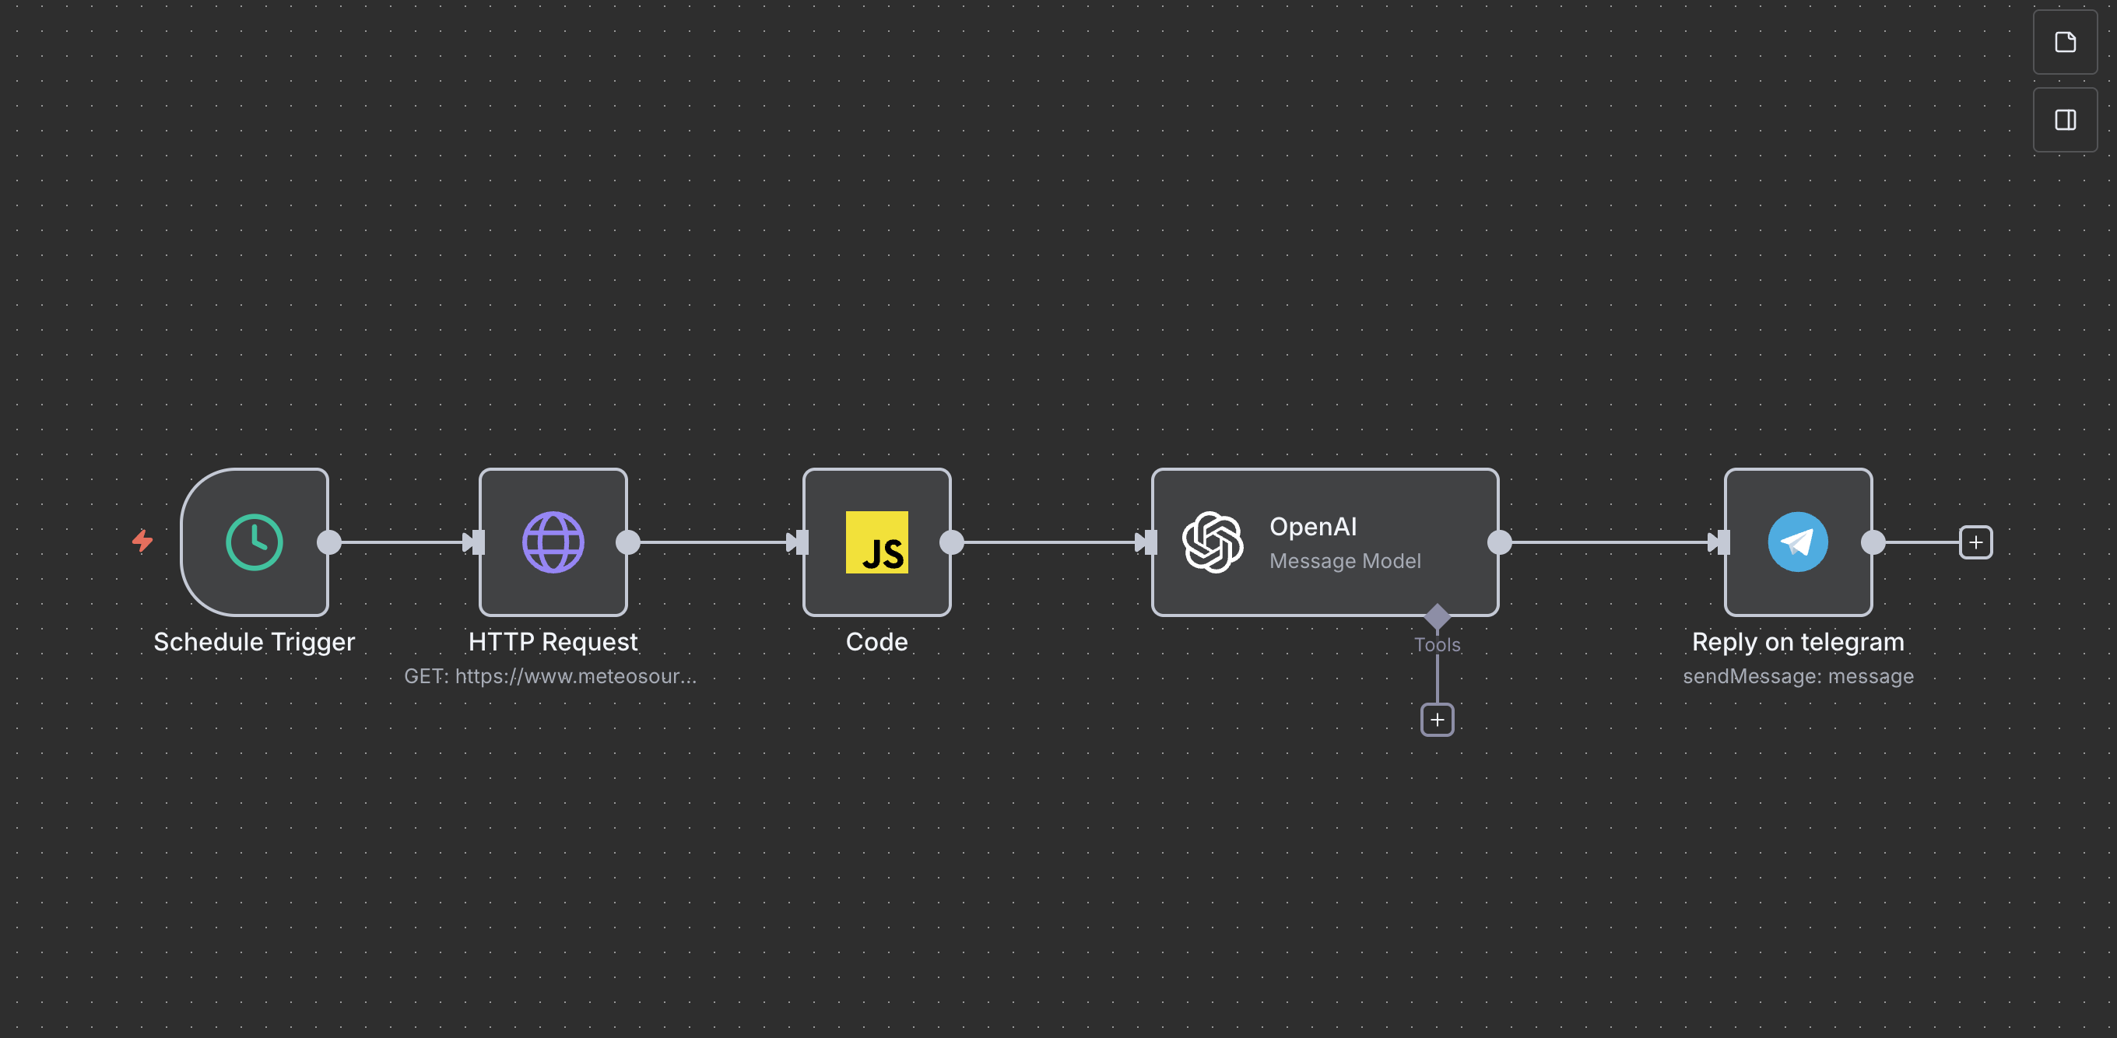Screen dimensions: 2117x1038
Task: Add a sticky note from top-right
Action: [2064, 43]
